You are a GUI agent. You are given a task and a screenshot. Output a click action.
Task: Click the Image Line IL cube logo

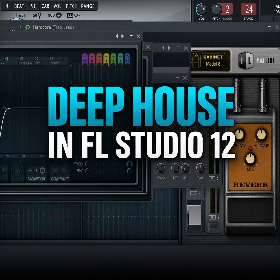pos(246,61)
